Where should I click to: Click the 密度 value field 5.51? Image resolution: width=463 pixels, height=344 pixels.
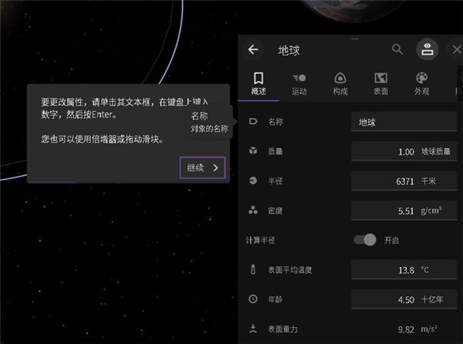tap(404, 211)
